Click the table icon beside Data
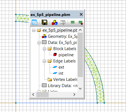This screenshot has width=126, height=112. pyautogui.click(x=44, y=42)
